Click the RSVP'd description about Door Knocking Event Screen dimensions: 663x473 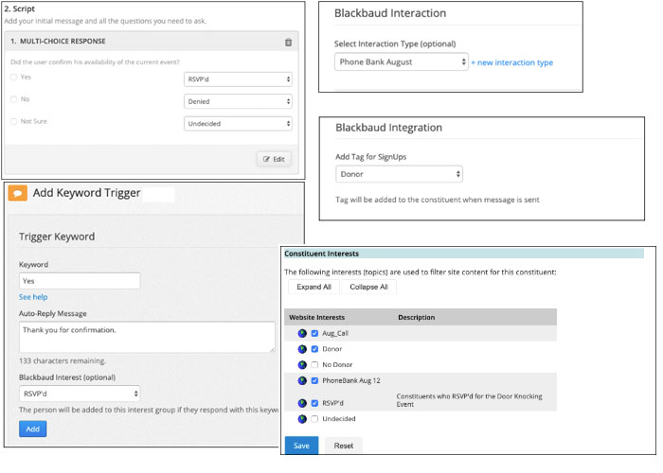469,400
